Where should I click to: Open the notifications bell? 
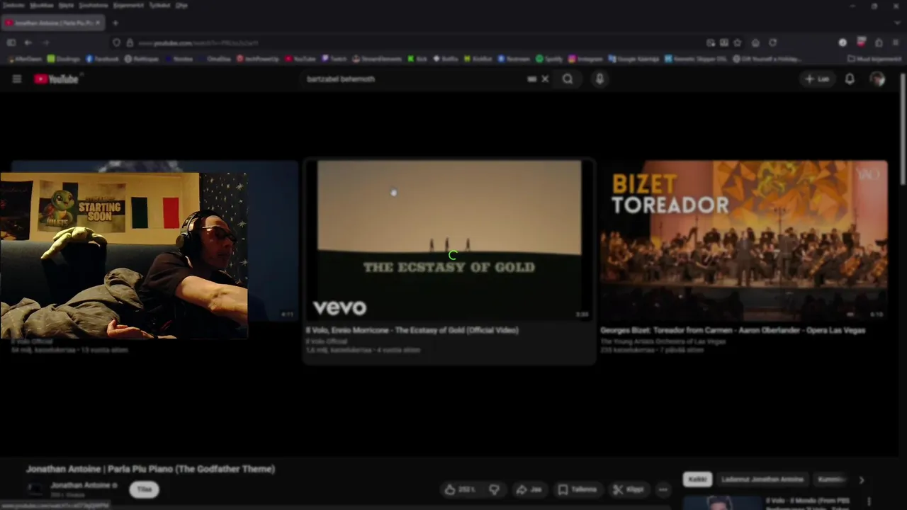coord(850,79)
